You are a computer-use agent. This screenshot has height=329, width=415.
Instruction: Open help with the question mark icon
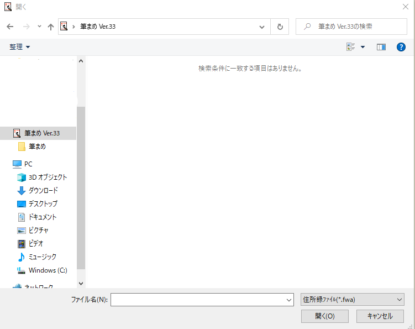click(401, 47)
